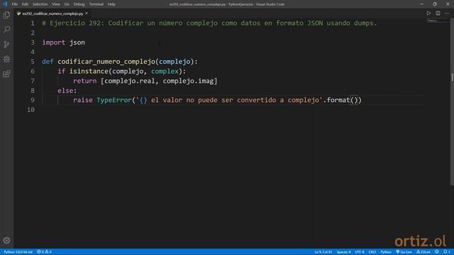454x255 pixels.
Task: Restore down the Visual Studio Code window
Action: [435, 4]
